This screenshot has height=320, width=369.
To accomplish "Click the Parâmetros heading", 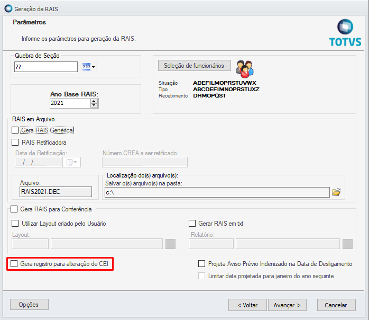I will click(30, 22).
